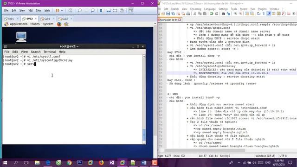Open the GNOME Places menu
Viewport: 297px width, 167px height.
[35, 24]
